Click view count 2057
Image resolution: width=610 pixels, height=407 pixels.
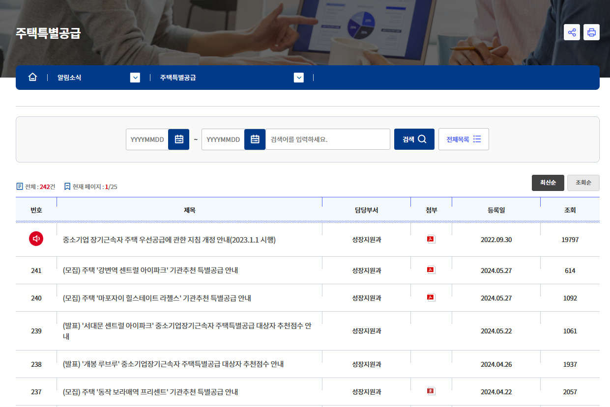coord(570,392)
